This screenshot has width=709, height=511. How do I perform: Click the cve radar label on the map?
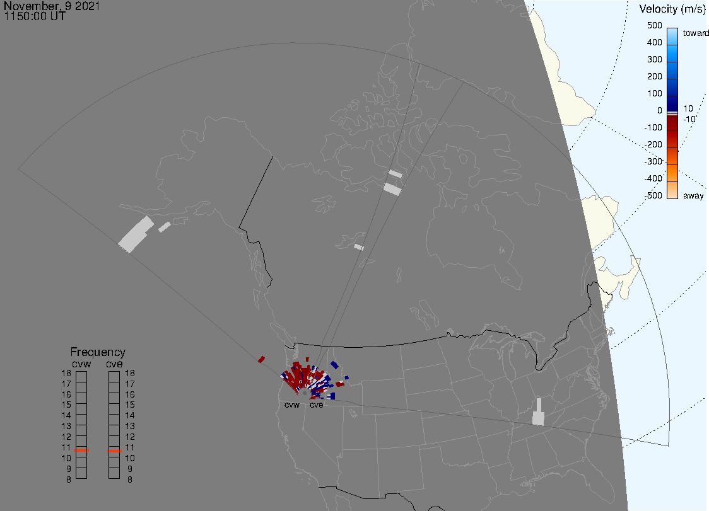[x=317, y=405]
